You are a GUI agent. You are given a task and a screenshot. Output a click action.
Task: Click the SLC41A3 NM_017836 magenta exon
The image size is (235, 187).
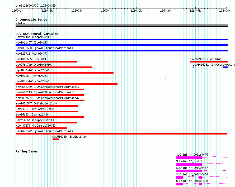tap(189, 164)
